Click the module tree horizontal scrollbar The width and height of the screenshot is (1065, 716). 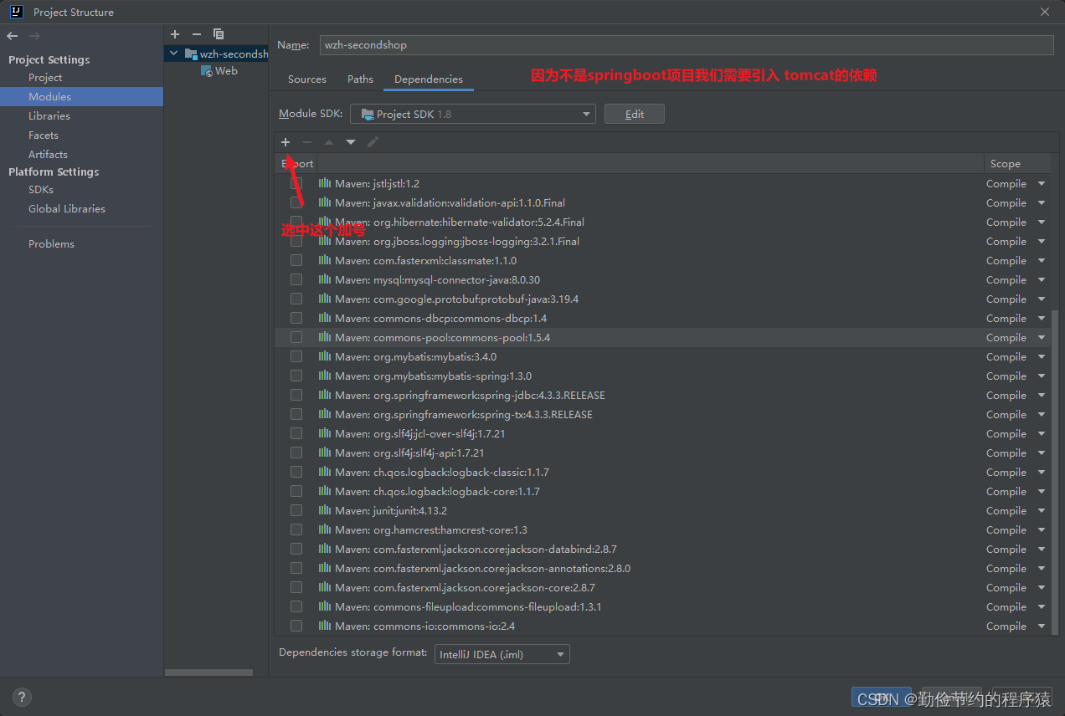click(208, 672)
